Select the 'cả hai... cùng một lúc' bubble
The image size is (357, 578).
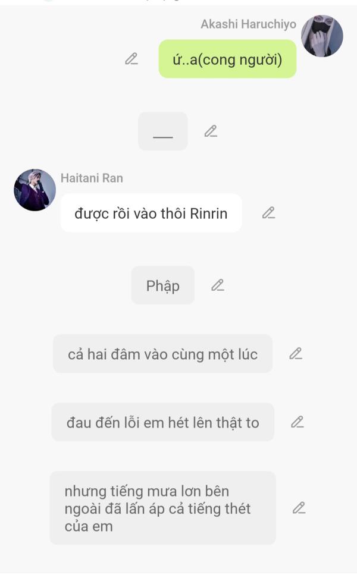[162, 354]
